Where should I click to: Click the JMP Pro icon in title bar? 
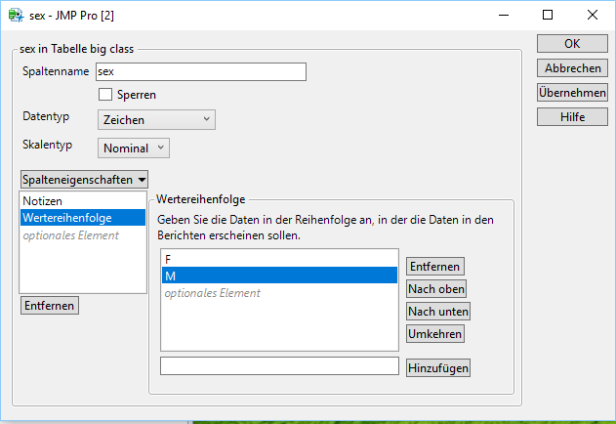16,16
